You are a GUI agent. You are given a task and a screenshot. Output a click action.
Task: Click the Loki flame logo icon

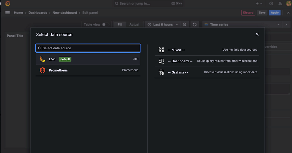[43, 59]
